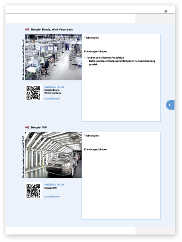The width and height of the screenshot is (182, 242).
Task: Click the QR code for Beispiel VW film
Action: pyautogui.click(x=33, y=191)
